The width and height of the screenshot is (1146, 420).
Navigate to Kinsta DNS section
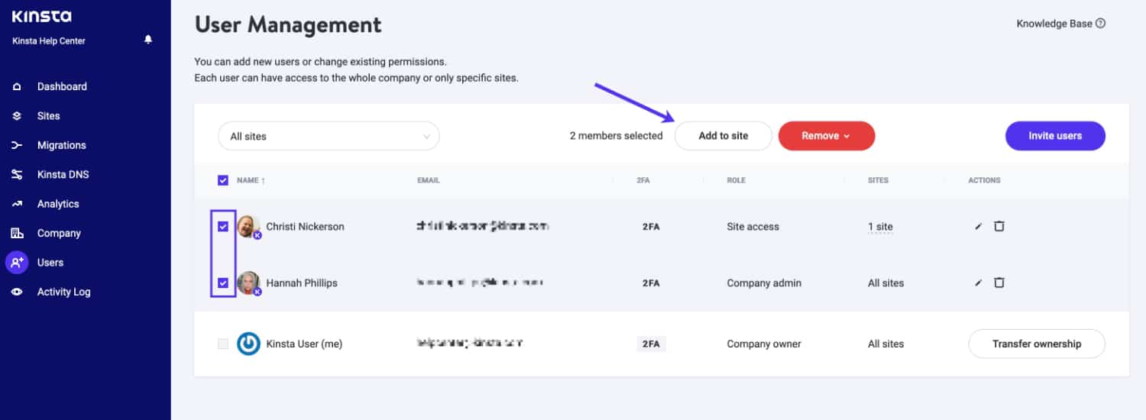[63, 175]
